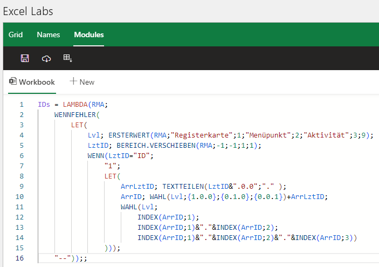Click INDEX(ArrID;2) on line 13

coord(245,227)
